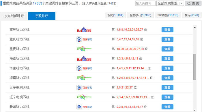This screenshot has width=202, height=112.
Task: Filter by 搜狗(6126)
Action: (x=192, y=15)
